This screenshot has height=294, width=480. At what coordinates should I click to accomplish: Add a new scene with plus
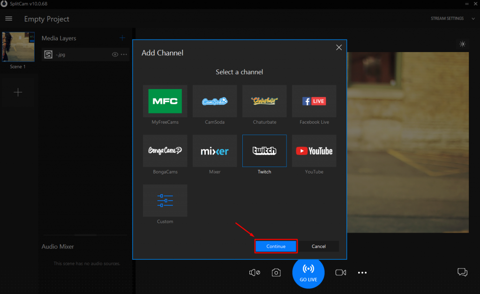click(x=18, y=92)
